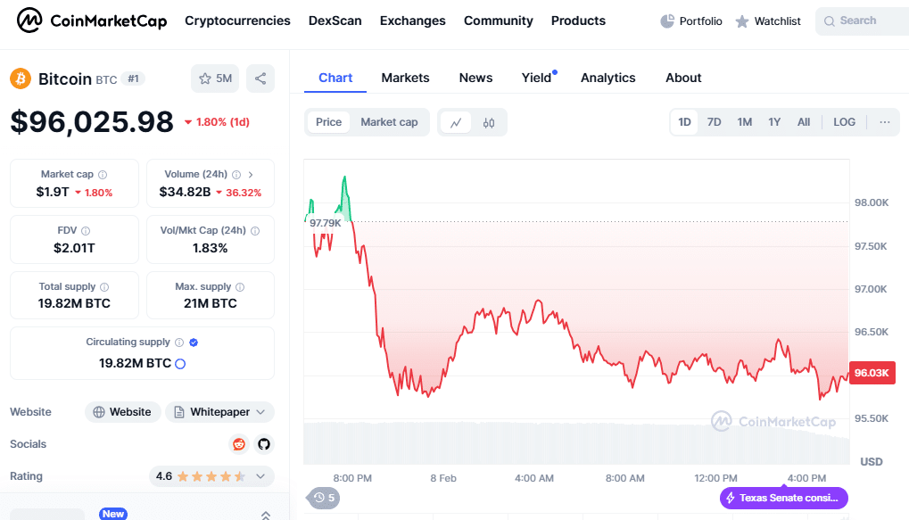Open Bitcoin Reddit social link
Screen dimensions: 909x520
(239, 444)
